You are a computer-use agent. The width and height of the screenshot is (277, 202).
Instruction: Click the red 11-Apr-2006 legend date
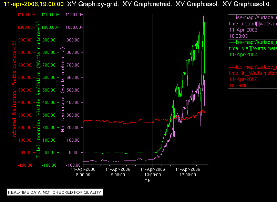click(243, 80)
